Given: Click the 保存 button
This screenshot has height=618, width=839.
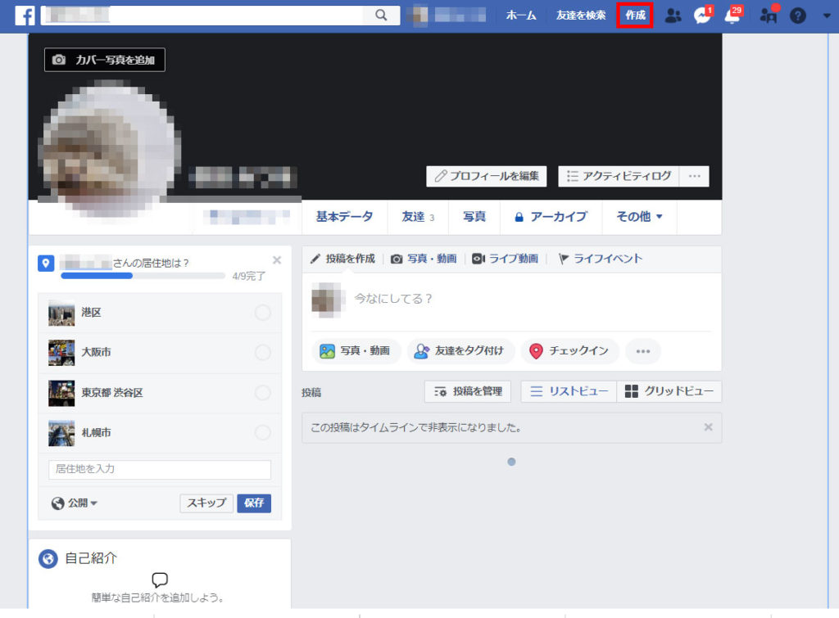Looking at the screenshot, I should coord(254,503).
